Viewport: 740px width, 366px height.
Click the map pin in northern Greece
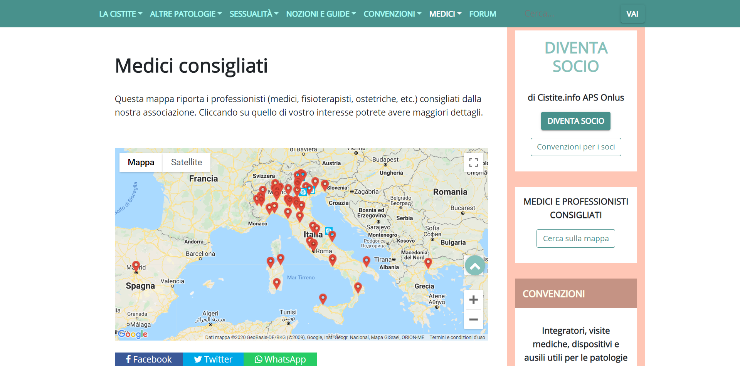(428, 262)
